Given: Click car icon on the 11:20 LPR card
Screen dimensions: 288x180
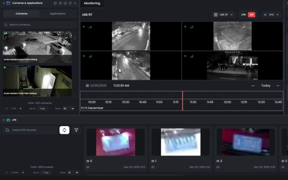Looking at the screenshot, I should [x=218, y=161].
